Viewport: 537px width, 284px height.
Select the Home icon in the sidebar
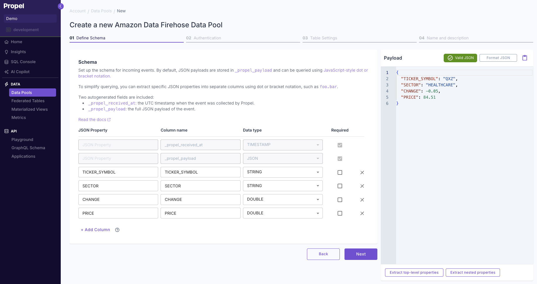[x=6, y=42]
